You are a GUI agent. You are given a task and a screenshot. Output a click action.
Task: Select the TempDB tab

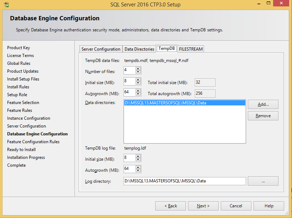[167, 48]
